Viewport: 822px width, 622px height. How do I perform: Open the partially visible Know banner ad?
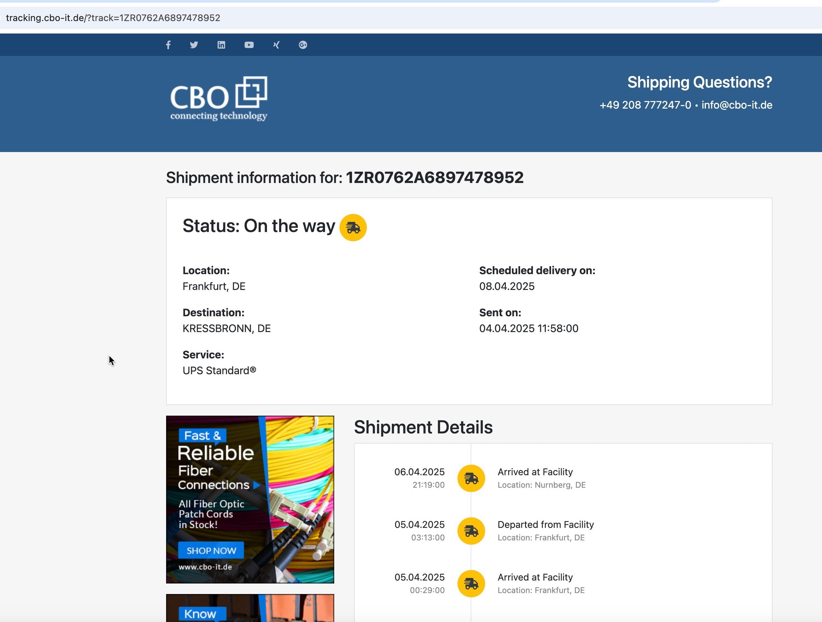click(x=250, y=608)
